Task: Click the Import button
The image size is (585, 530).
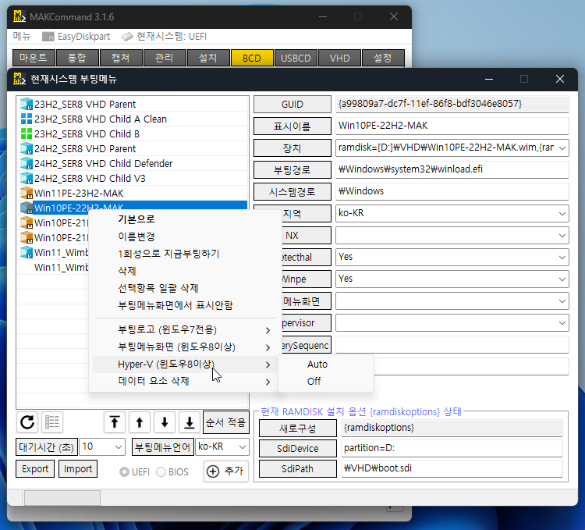Action: [x=77, y=469]
